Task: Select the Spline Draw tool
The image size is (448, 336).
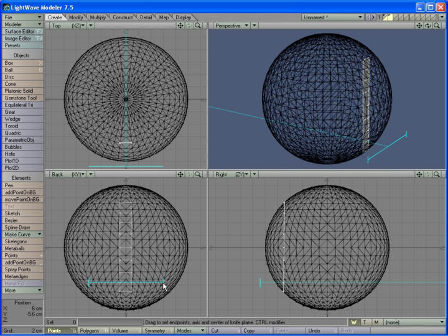Action: coord(22,228)
